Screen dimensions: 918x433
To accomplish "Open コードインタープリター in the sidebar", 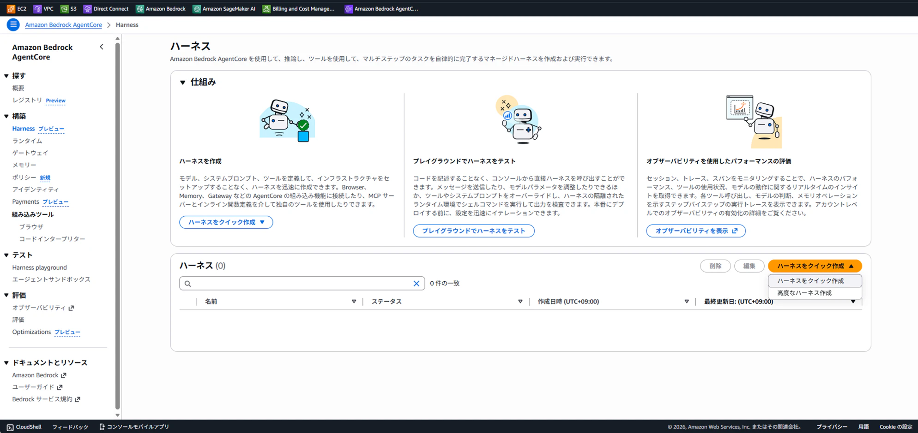I will 52,239.
